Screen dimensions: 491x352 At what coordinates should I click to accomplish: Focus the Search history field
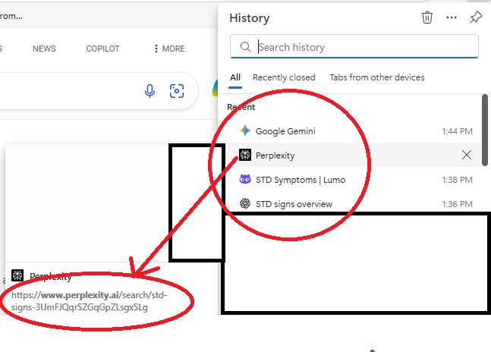click(354, 46)
